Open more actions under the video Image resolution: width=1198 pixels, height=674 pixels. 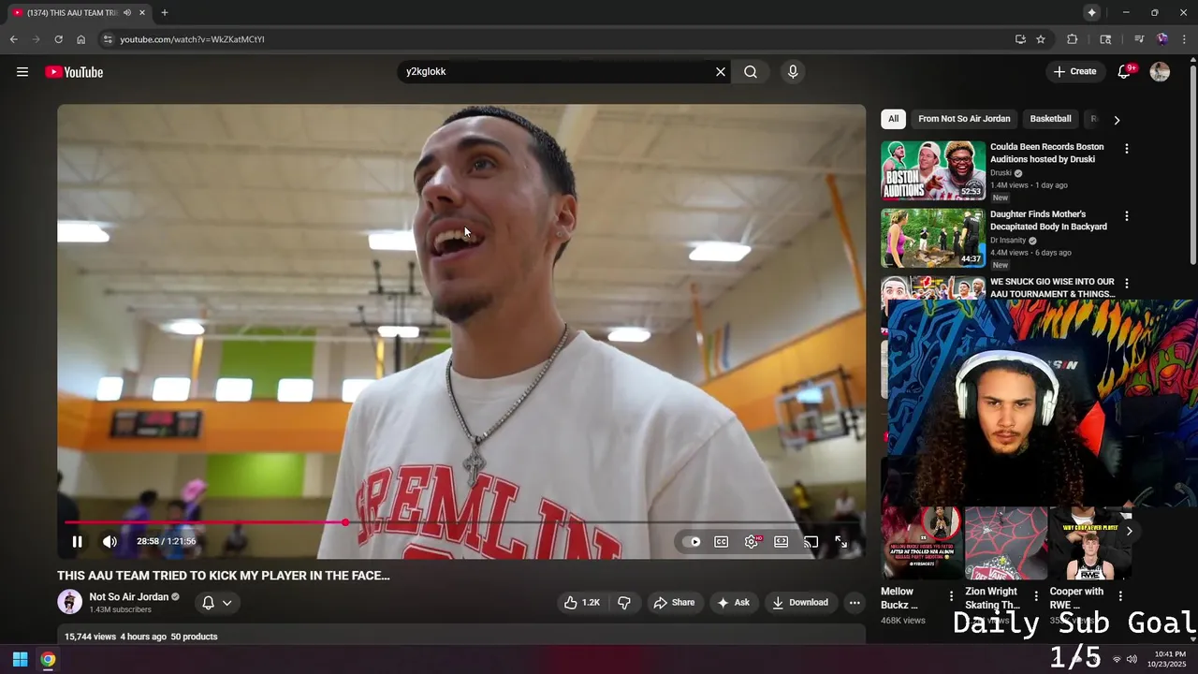click(855, 603)
